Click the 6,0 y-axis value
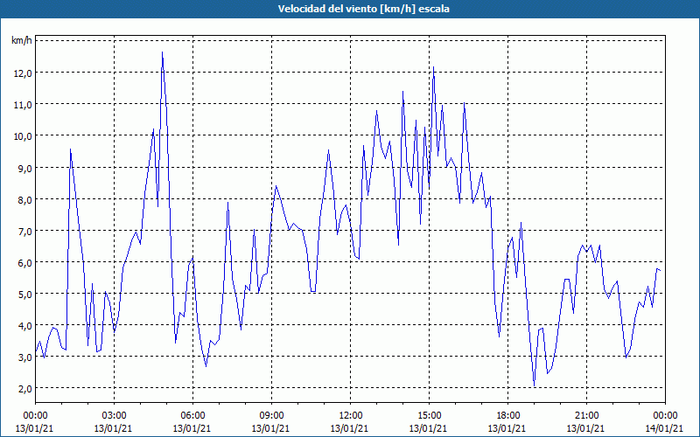Viewport: 700px width, 437px height. click(24, 263)
